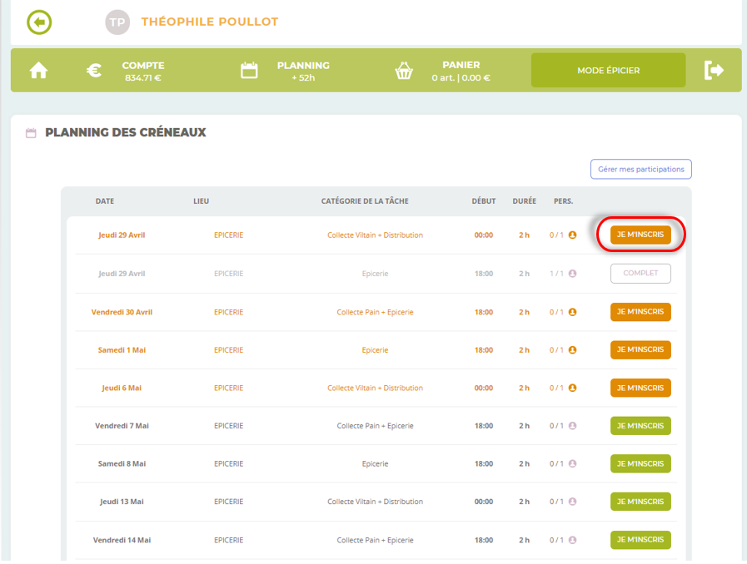Click the shopping basket icon

point(404,71)
